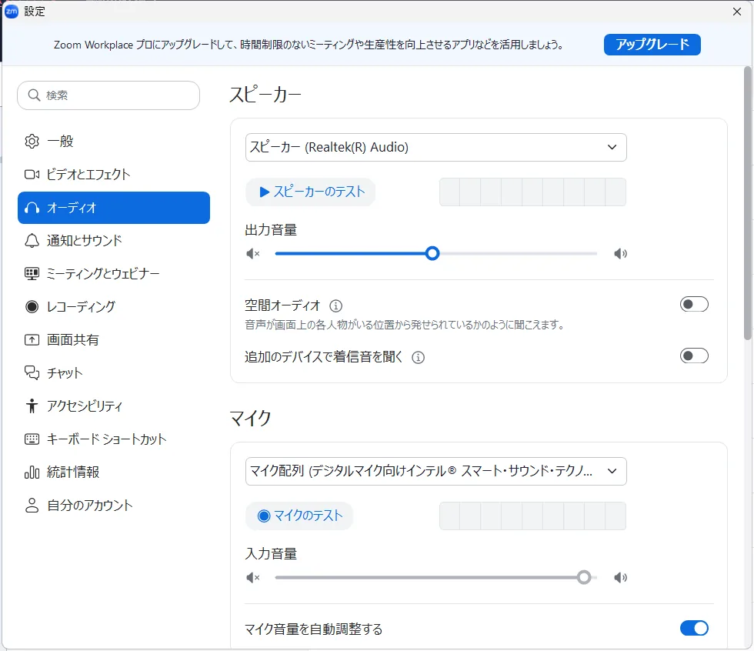Click the loud speaker icon under 出力音量

620,253
